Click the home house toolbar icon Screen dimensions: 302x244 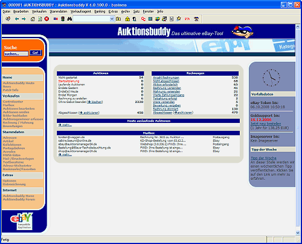tap(33, 19)
